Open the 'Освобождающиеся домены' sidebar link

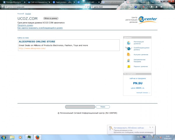point(141,49)
